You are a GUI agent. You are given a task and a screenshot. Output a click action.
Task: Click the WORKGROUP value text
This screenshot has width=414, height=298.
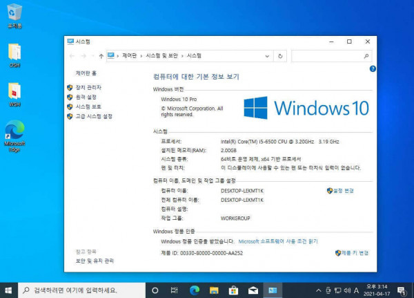[235, 218]
